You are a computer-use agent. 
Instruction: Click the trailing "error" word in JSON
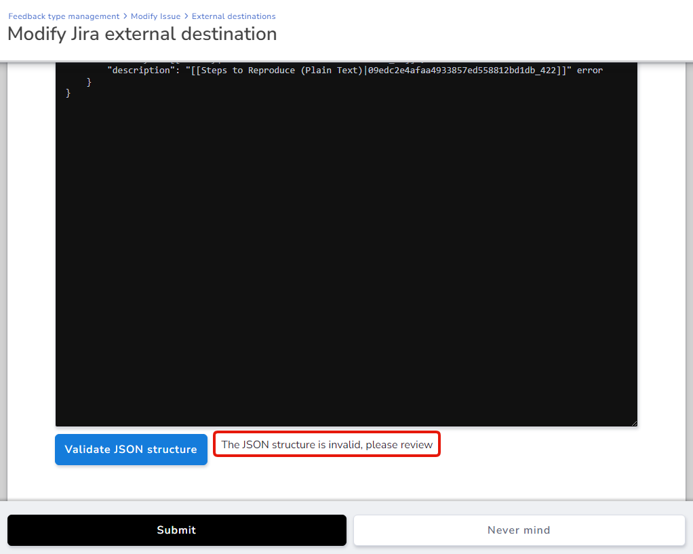(589, 71)
